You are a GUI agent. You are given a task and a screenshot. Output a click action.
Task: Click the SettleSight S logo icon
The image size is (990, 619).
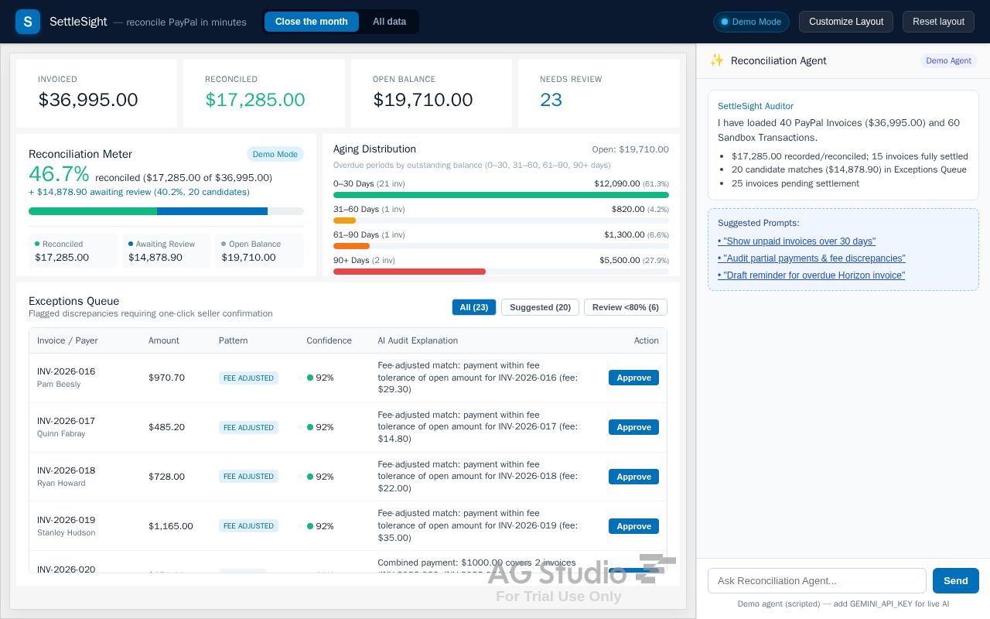(28, 22)
